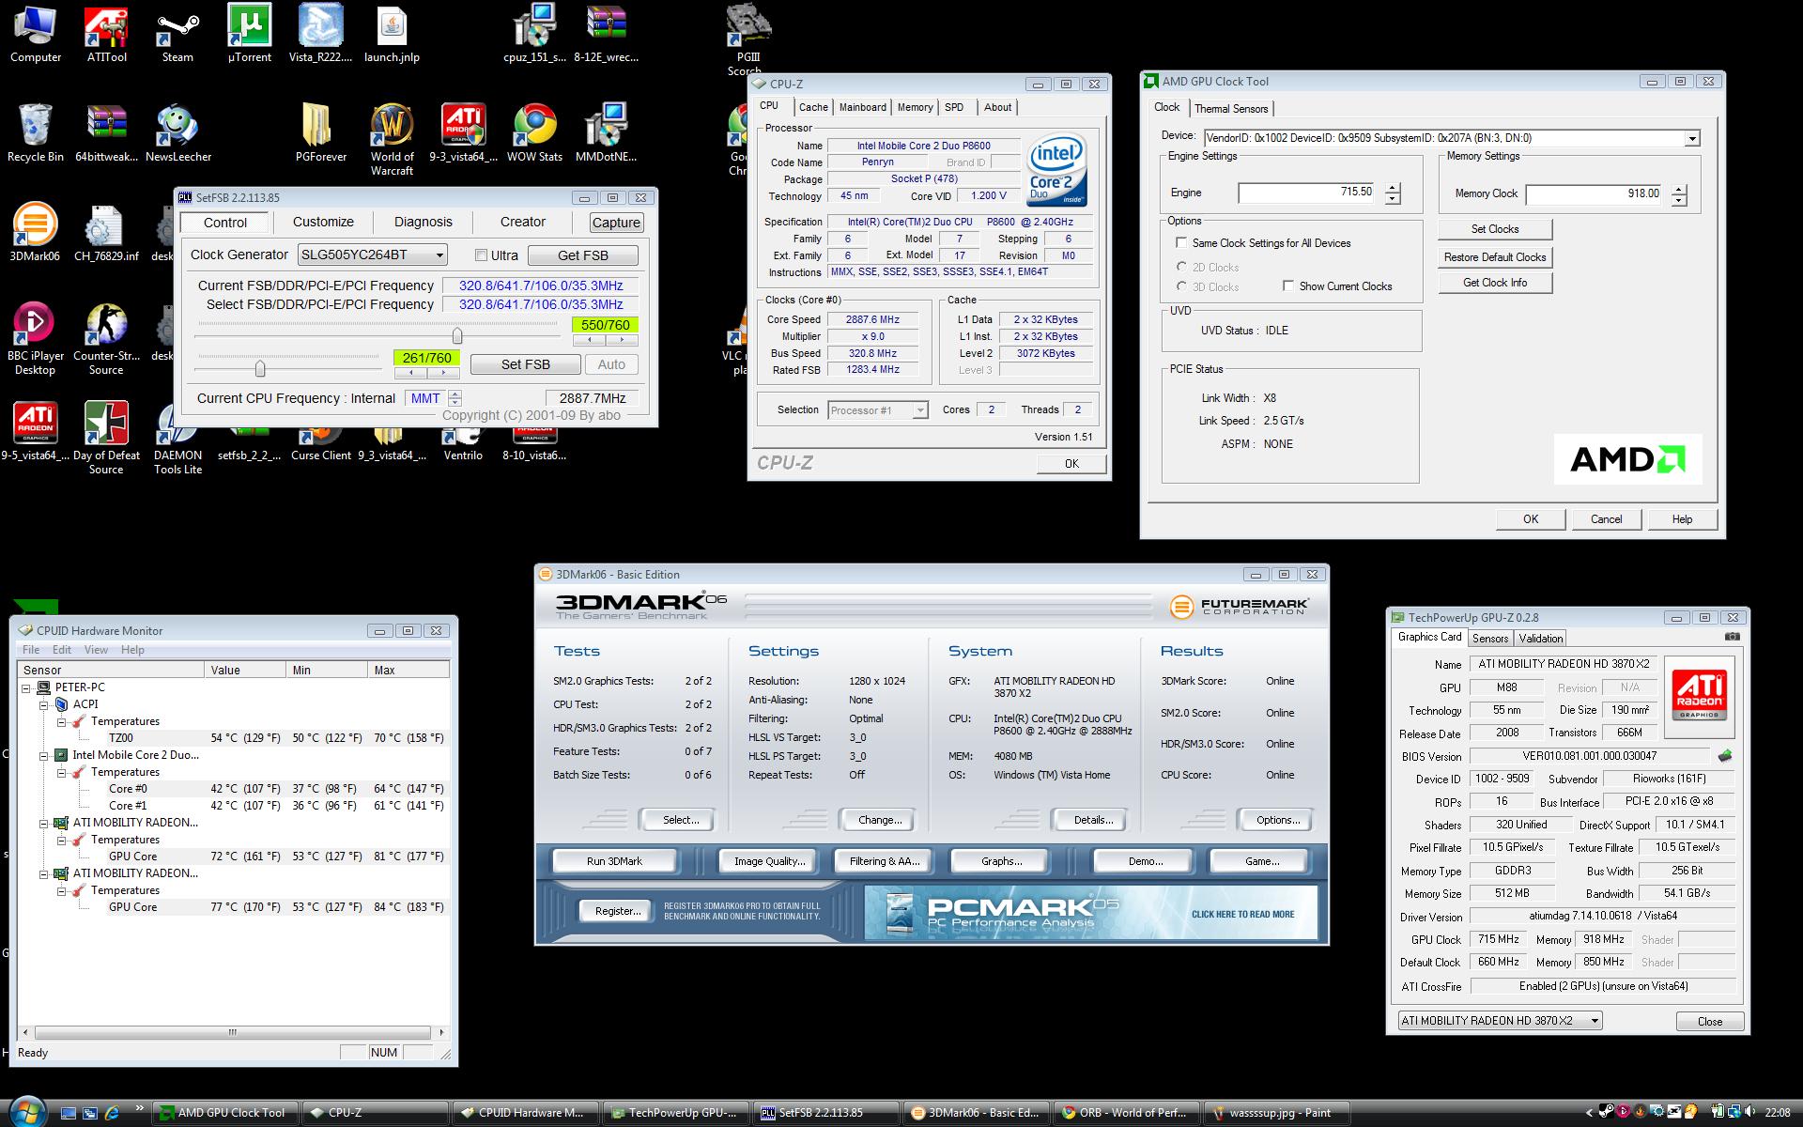Switch to the Diagnosis tab in SetFSB

point(423,223)
